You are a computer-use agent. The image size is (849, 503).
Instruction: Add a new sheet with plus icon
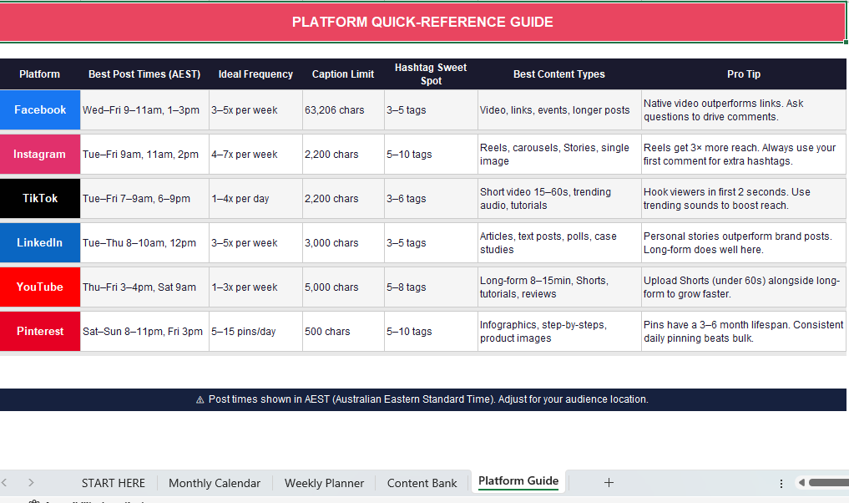coord(609,482)
